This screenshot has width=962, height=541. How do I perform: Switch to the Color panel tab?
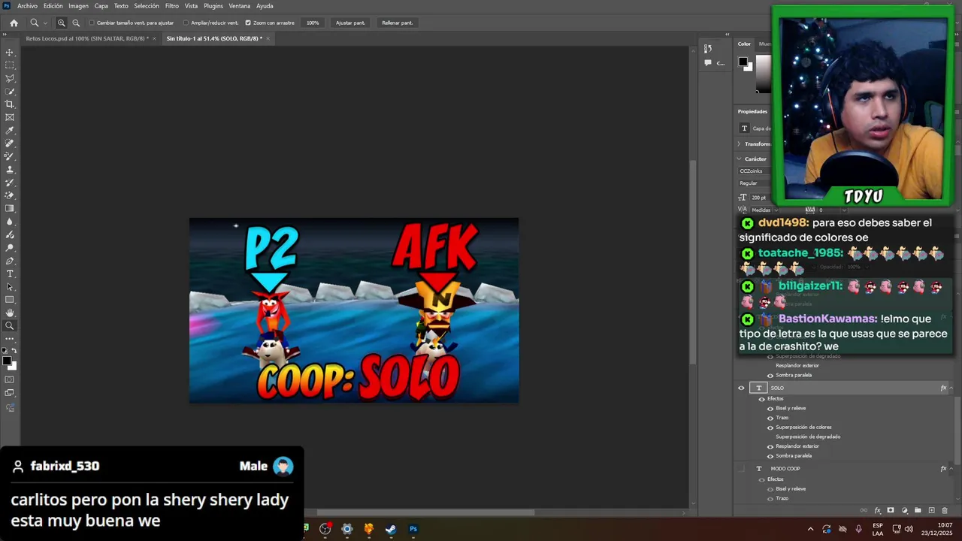pos(744,44)
